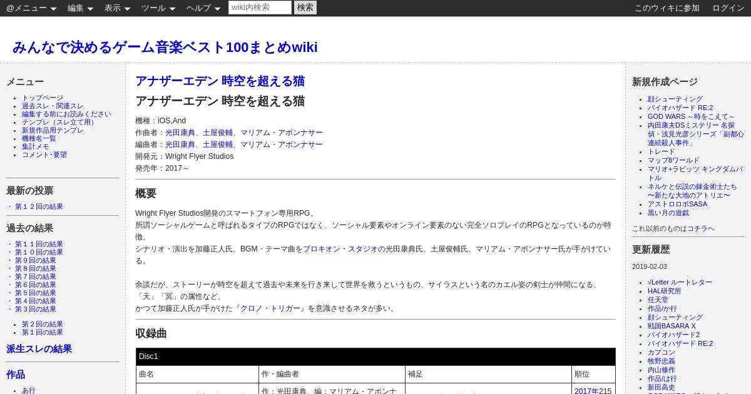
Task: Open the blue page title アナザーエデン 時空を超える猫 link
Action: pos(220,81)
